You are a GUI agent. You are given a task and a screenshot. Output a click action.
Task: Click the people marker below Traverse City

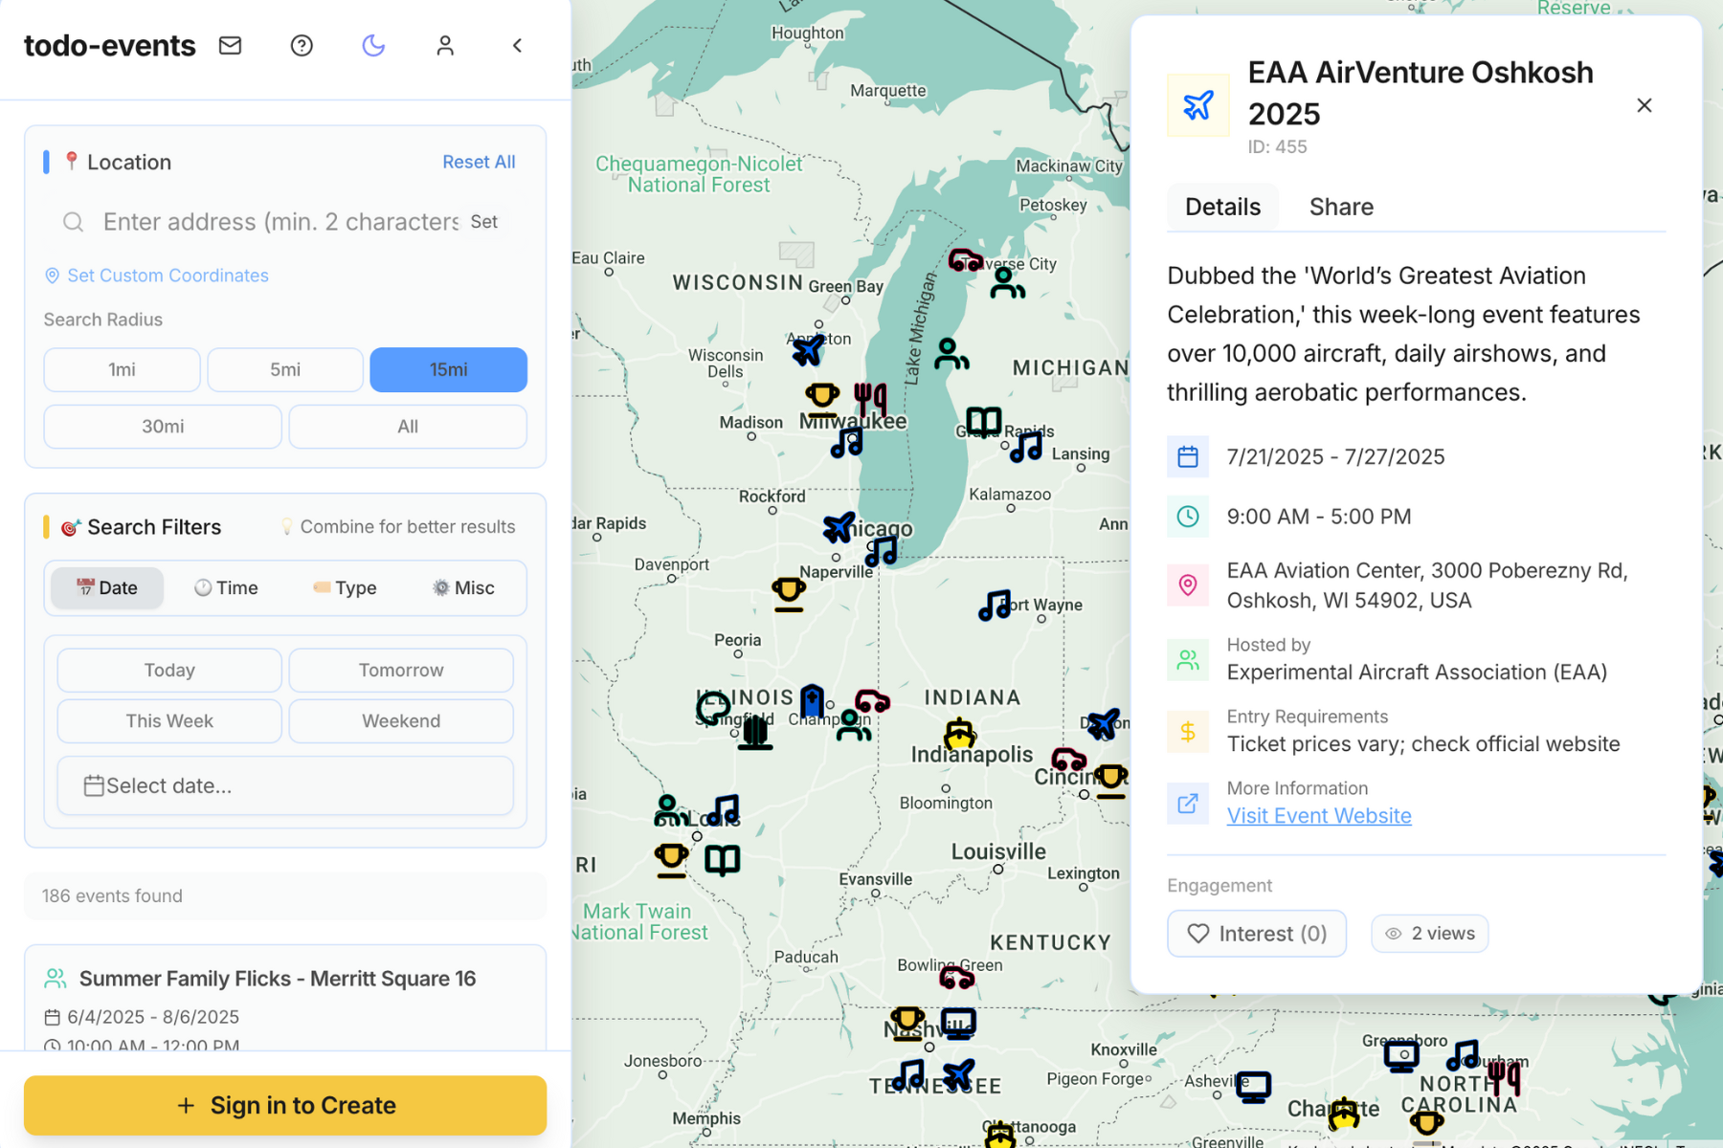point(1007,283)
